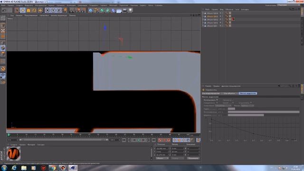The width and height of the screenshot is (304, 171).
Task: Open the floor and environment palette
Action: (119, 10)
